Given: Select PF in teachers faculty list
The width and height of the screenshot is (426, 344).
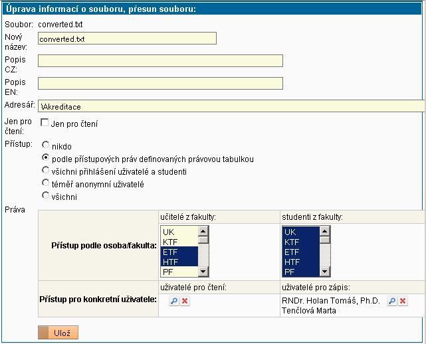Looking at the screenshot, I should point(178,272).
